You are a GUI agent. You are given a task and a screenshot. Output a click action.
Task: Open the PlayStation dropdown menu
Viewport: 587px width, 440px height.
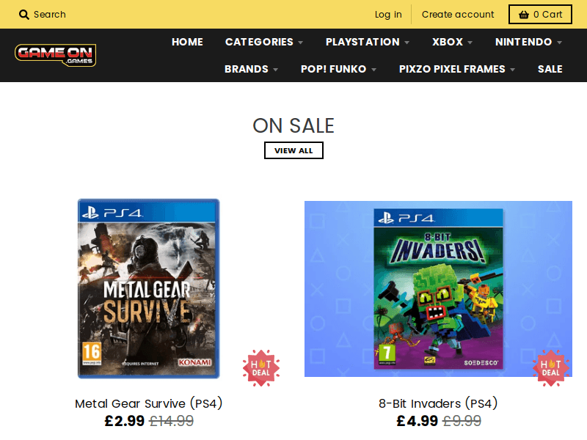click(367, 42)
